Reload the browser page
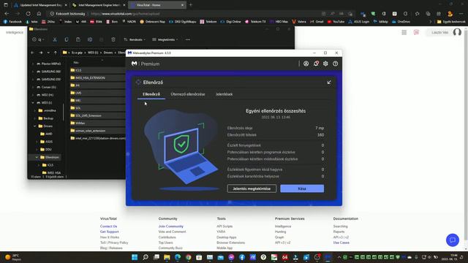Screen dimensions: 468x263 (28, 13)
